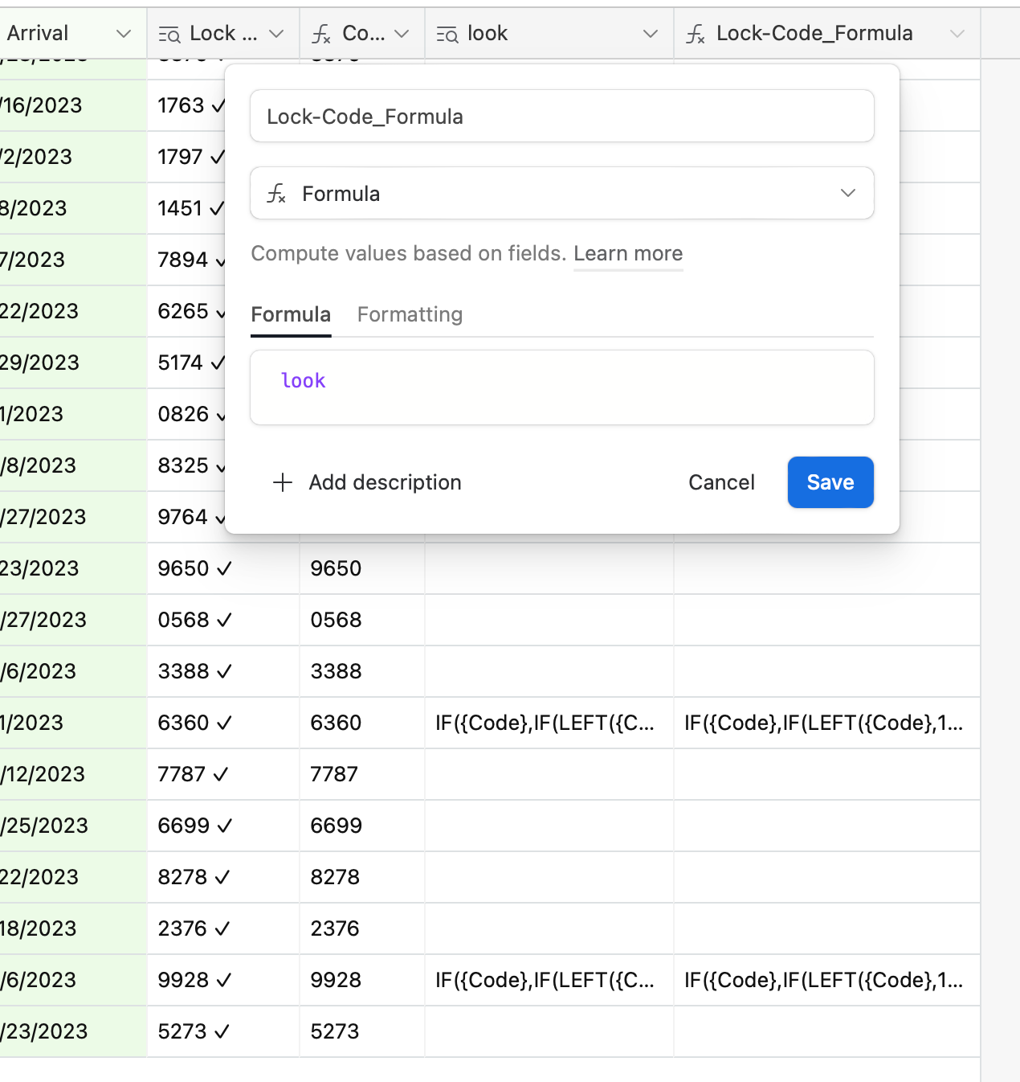Select look cell in the 9928 row
This screenshot has width=1020, height=1082.
tap(549, 980)
